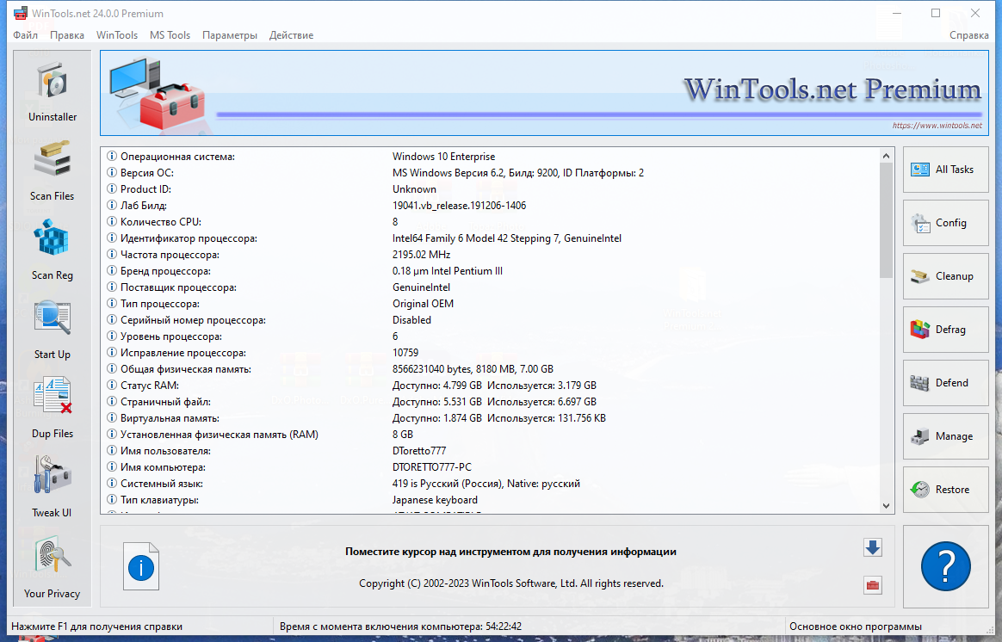Click the info icon beside Системный язык

click(x=112, y=484)
